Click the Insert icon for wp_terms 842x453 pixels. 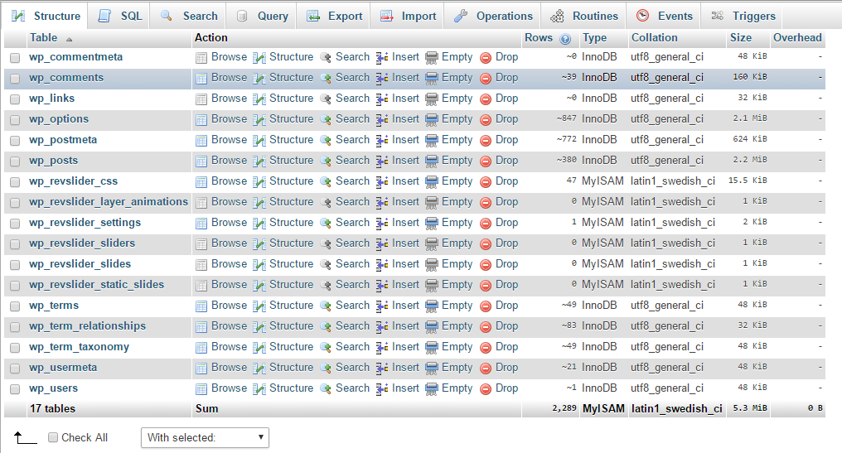click(x=382, y=306)
